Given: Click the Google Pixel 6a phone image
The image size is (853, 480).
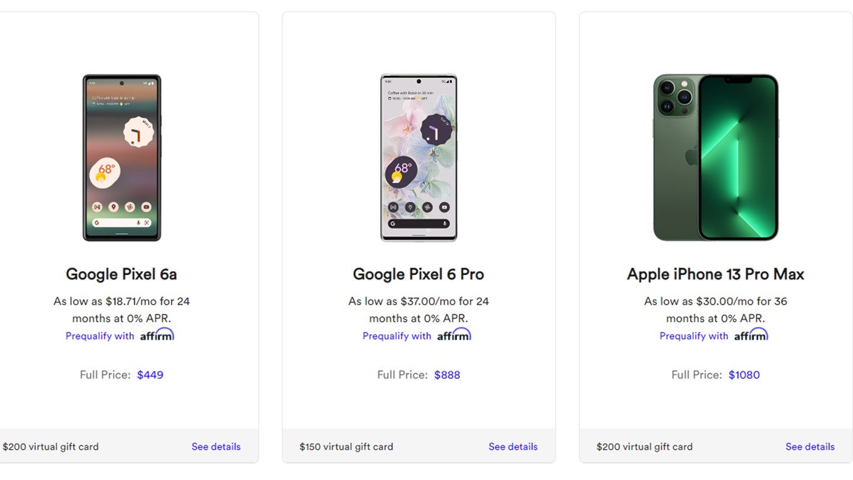Looking at the screenshot, I should pyautogui.click(x=121, y=157).
